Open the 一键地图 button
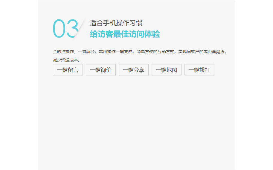This screenshot has height=170, width=273. click(167, 70)
